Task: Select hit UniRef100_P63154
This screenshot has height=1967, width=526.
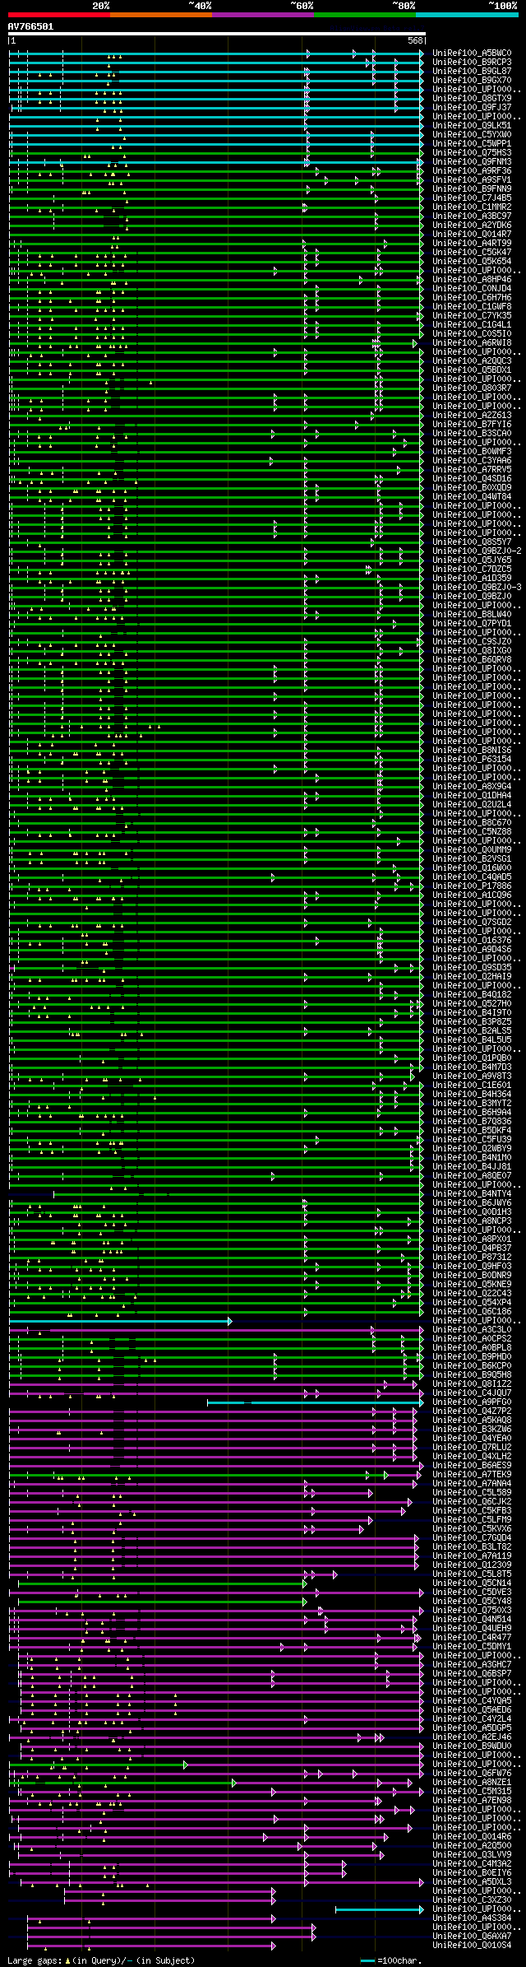Action: pos(472,760)
